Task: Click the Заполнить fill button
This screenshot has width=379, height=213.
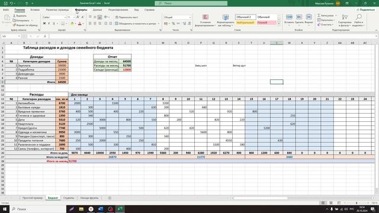Action: pos(326,20)
